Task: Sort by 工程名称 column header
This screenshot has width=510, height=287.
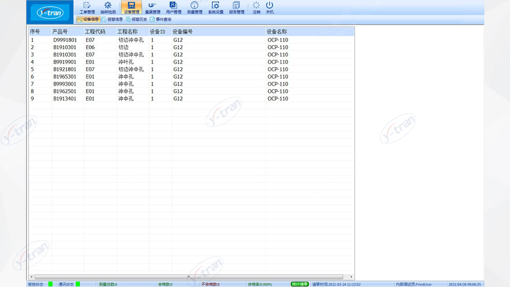Action: pyautogui.click(x=133, y=32)
